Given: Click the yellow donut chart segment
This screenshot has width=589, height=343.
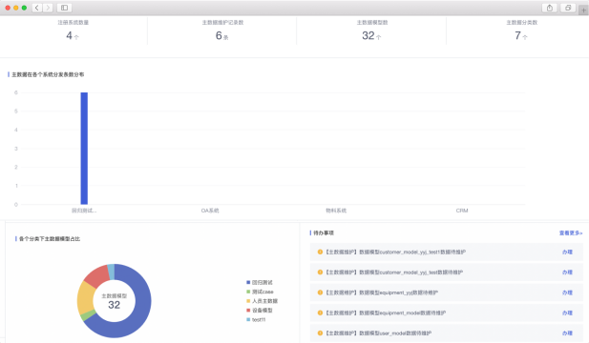Looking at the screenshot, I should tap(85, 299).
